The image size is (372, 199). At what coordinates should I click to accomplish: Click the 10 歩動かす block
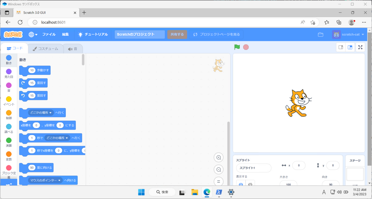point(35,70)
